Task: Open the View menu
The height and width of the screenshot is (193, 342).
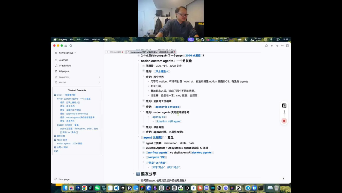Action: (x=86, y=40)
